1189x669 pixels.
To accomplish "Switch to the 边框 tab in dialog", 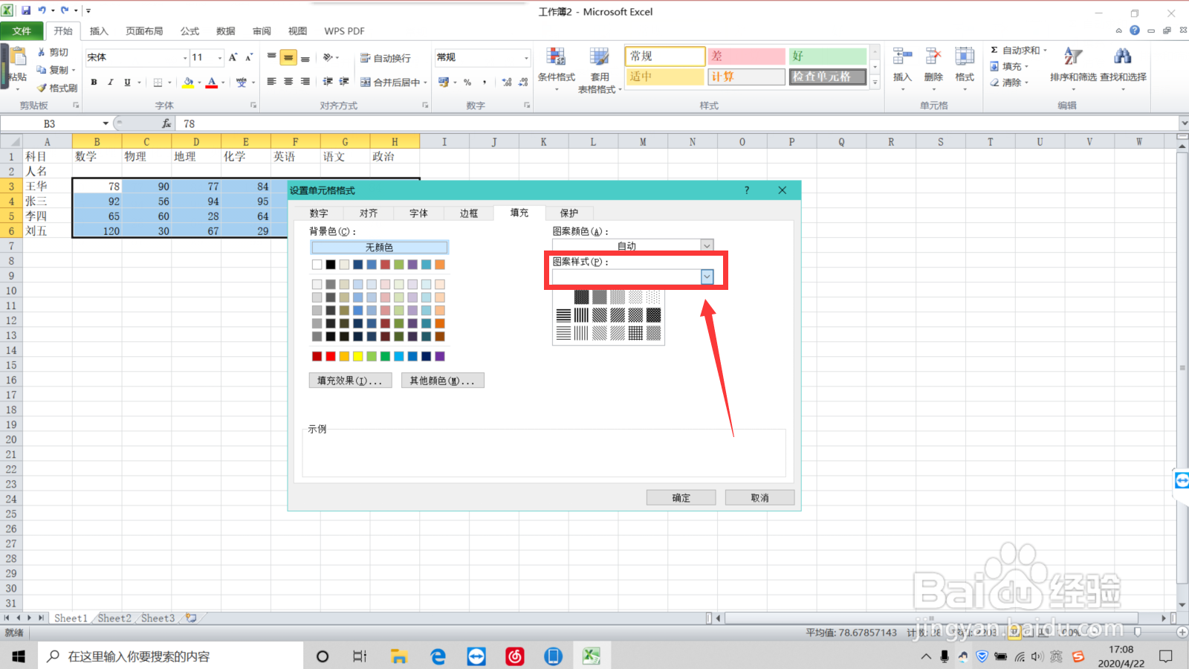I will [469, 213].
